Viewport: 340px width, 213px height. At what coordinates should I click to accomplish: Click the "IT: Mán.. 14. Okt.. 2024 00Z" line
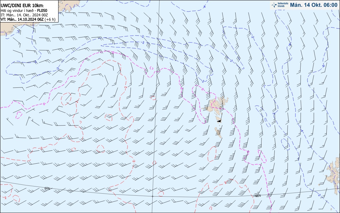[x=24, y=15]
